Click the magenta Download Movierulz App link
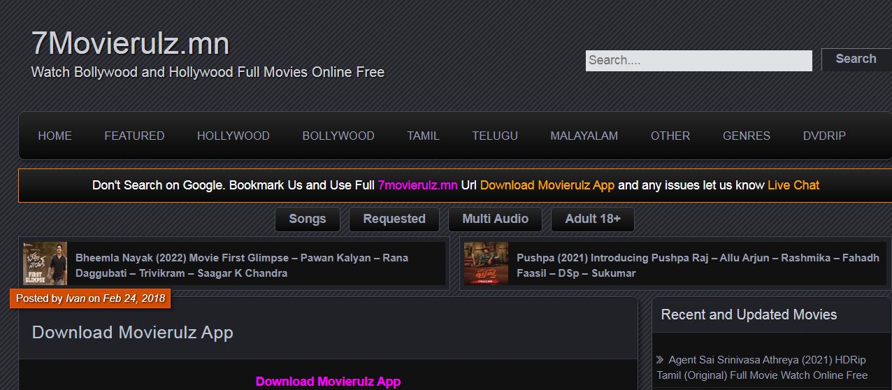 coord(328,382)
